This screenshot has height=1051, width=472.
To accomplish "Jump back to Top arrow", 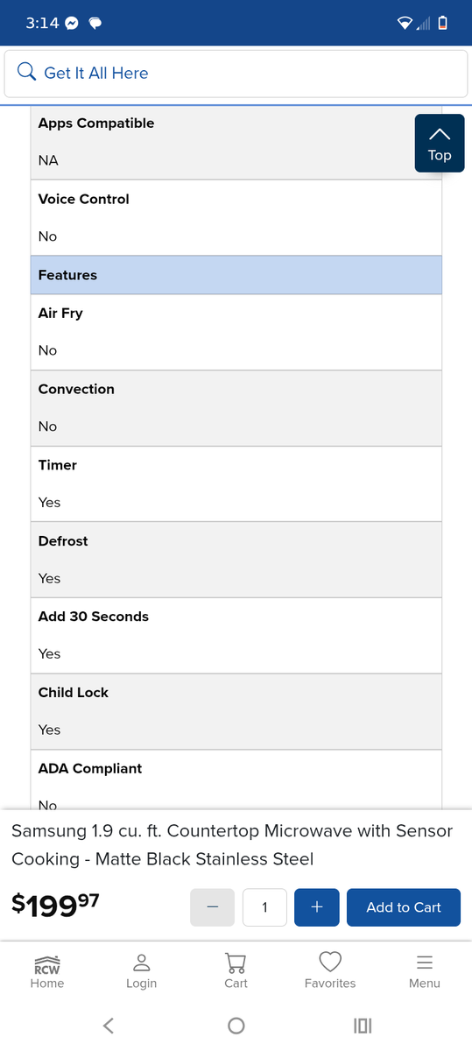I will tap(440, 144).
